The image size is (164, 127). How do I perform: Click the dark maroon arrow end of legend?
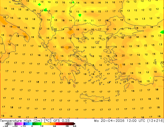click(x=74, y=124)
